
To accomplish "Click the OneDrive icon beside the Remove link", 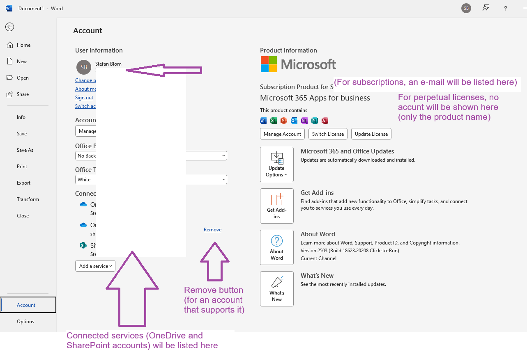I will pos(83,225).
